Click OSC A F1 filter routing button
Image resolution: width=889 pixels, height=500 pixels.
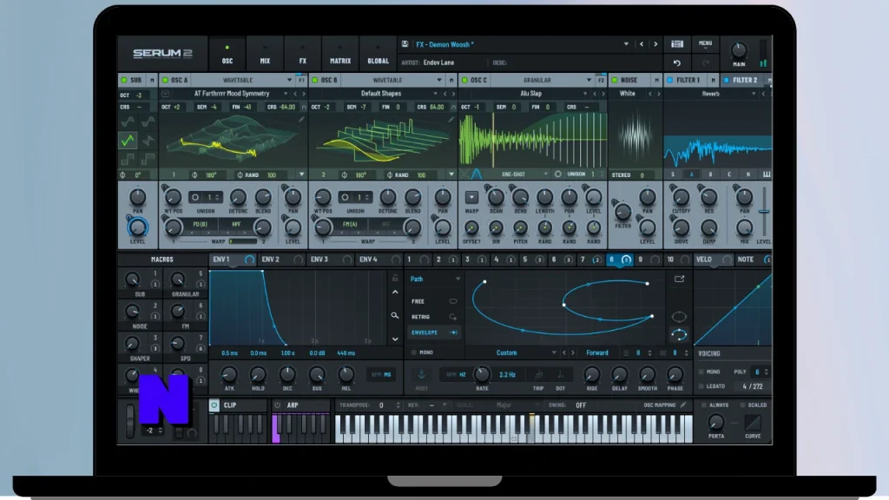[x=301, y=80]
